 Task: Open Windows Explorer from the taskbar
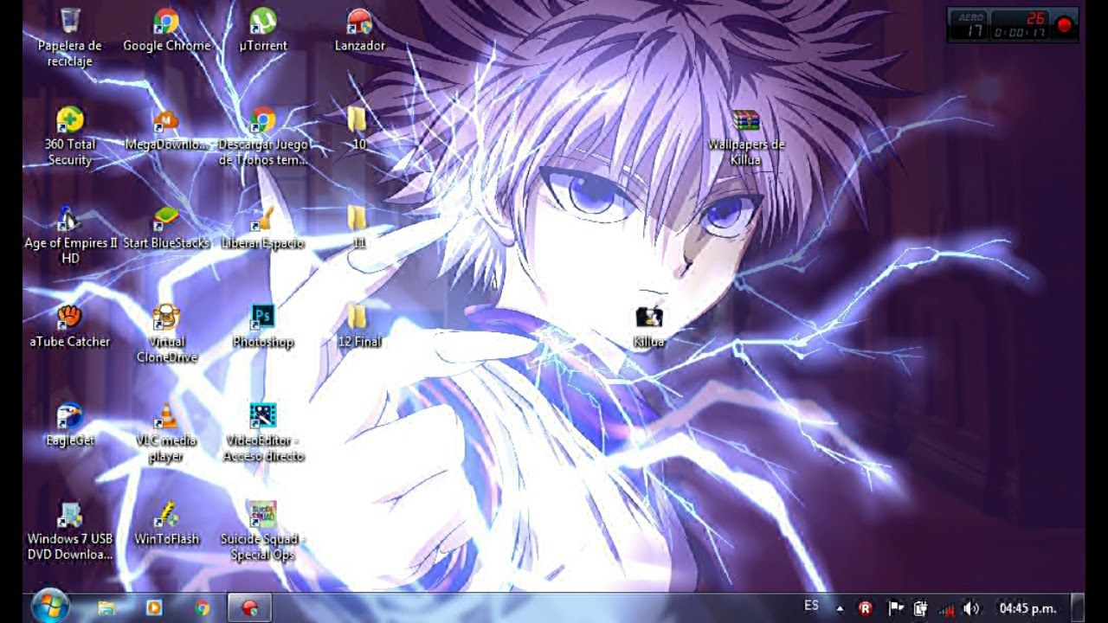point(106,607)
